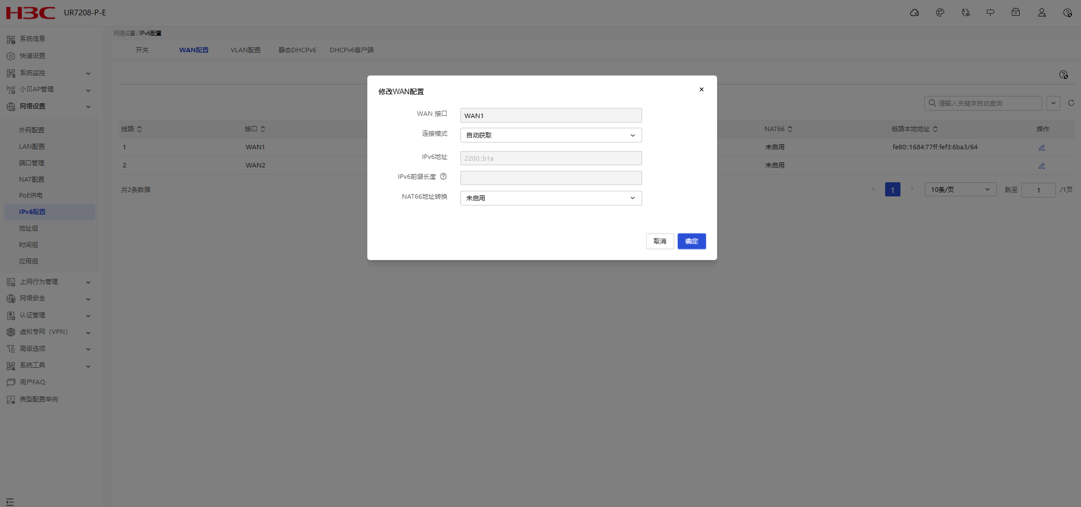Switch to the VLAN配置 tab
This screenshot has width=1081, height=507.
245,50
